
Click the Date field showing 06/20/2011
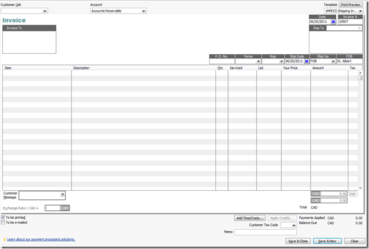coord(320,22)
